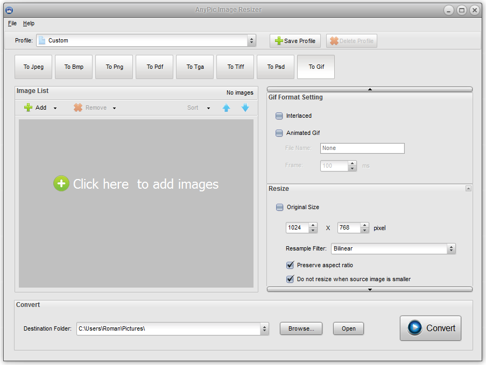Screen dimensions: 486x365
Task: Open the Profile dropdown
Action: pyautogui.click(x=251, y=40)
